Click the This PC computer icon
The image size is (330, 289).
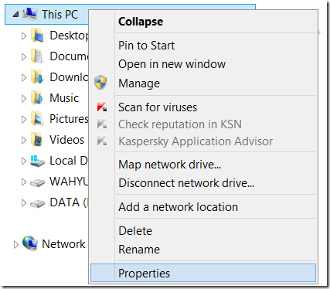(x=30, y=14)
